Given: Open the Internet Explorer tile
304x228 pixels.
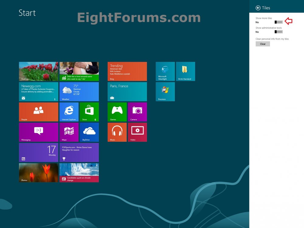Looking at the screenshot, I should pos(69,112).
